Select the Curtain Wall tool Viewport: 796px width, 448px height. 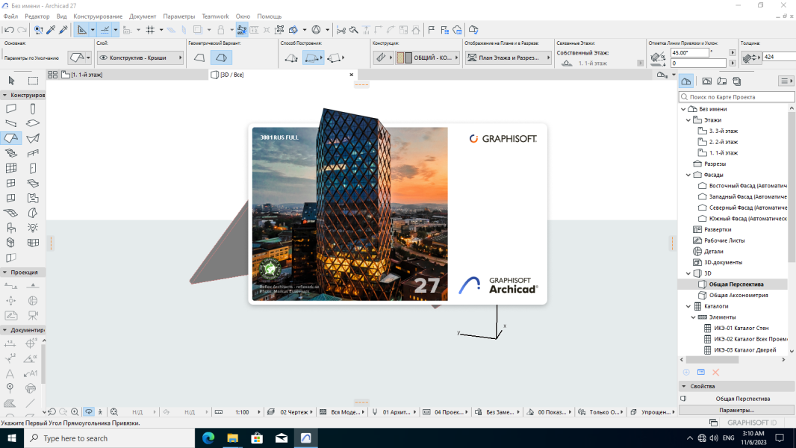(10, 168)
